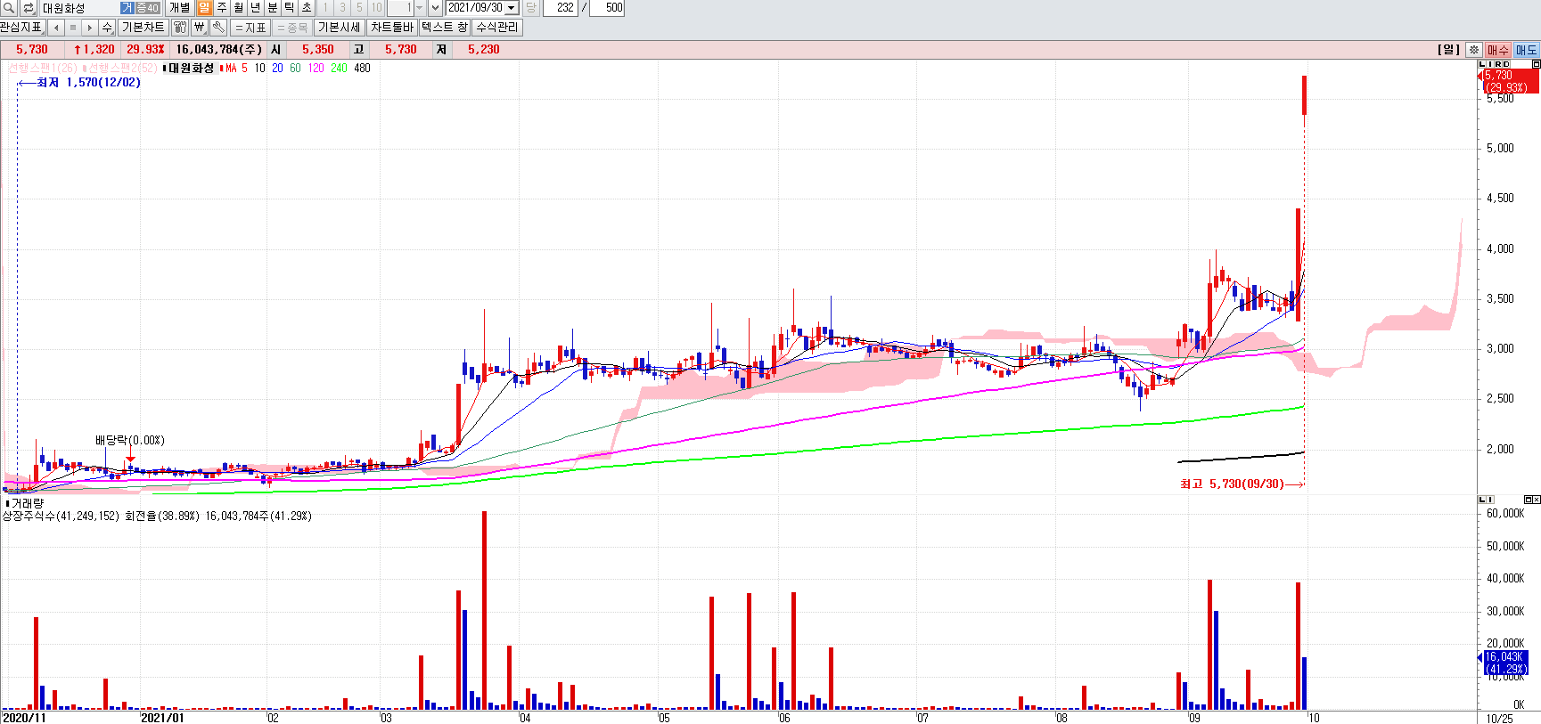Screen dimensions: 1541x724
Task: Open the =종목 stock menu
Action: point(292,28)
